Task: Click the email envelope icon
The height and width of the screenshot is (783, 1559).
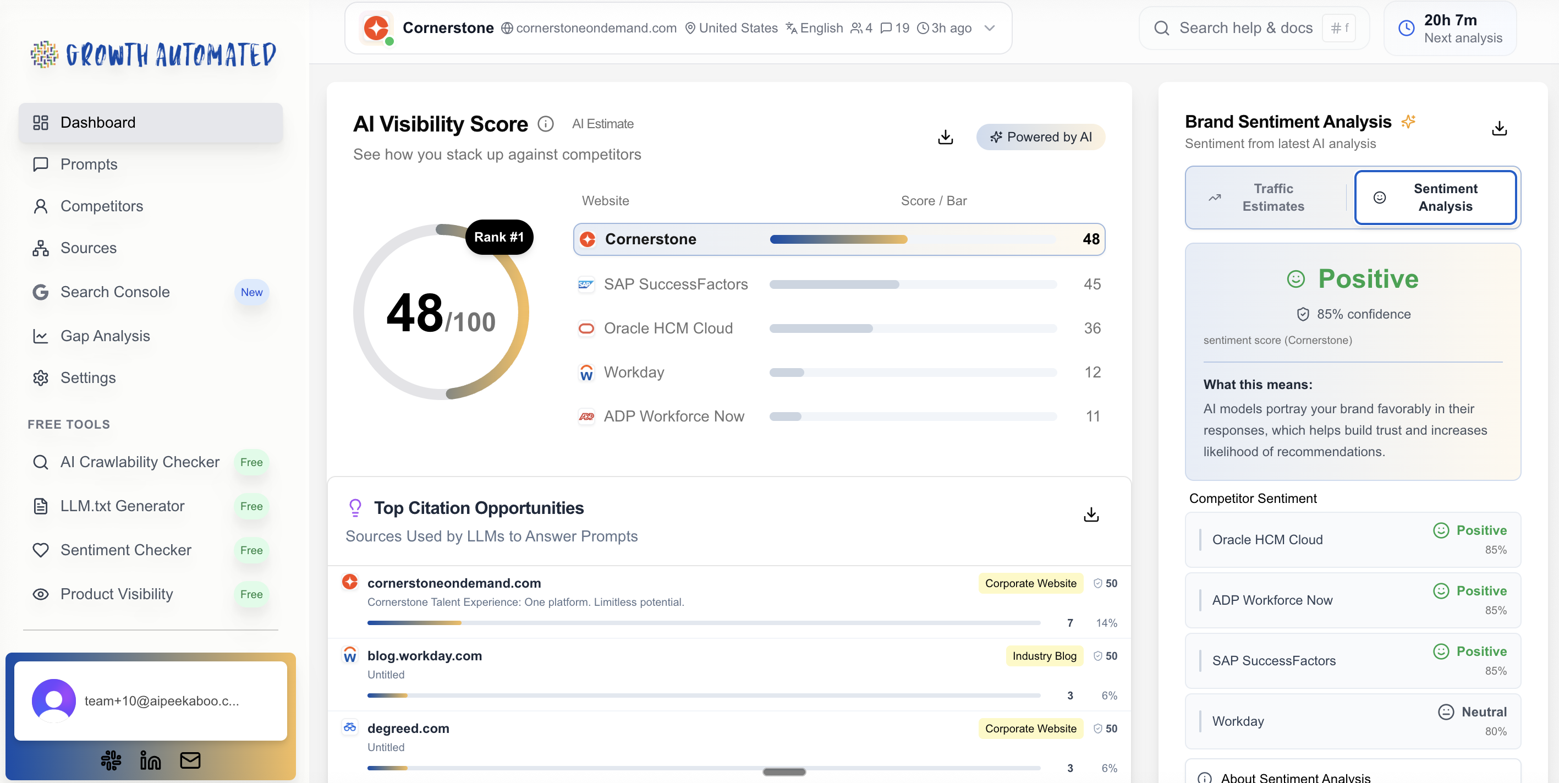Action: click(190, 760)
